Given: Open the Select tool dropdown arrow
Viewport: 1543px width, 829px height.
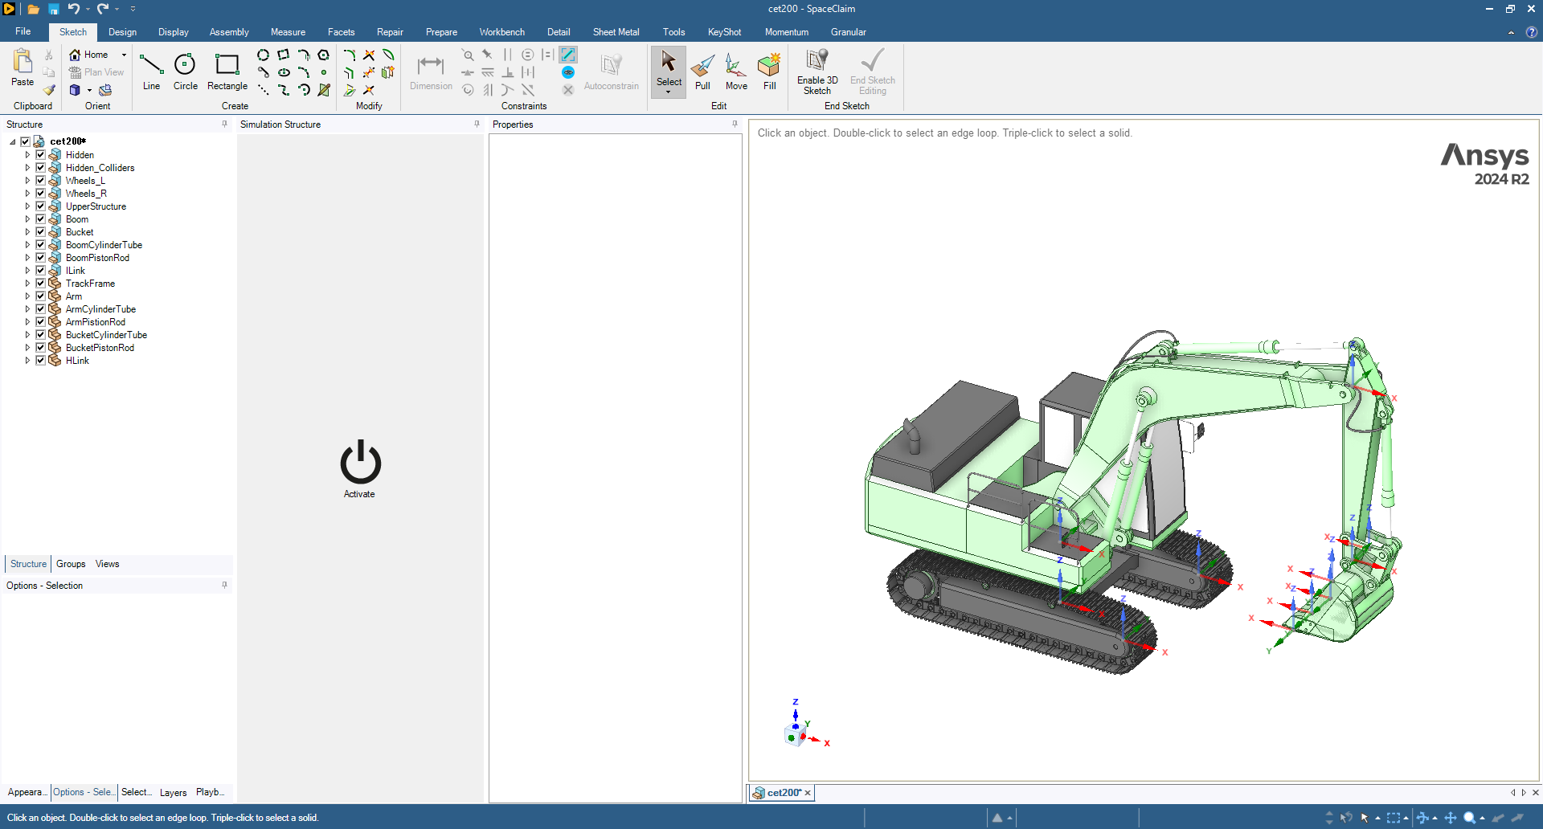Looking at the screenshot, I should (669, 92).
